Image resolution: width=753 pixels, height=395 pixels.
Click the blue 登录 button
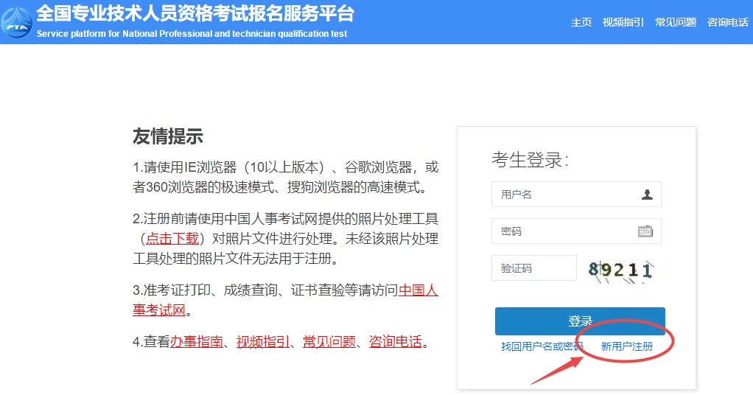click(x=580, y=321)
